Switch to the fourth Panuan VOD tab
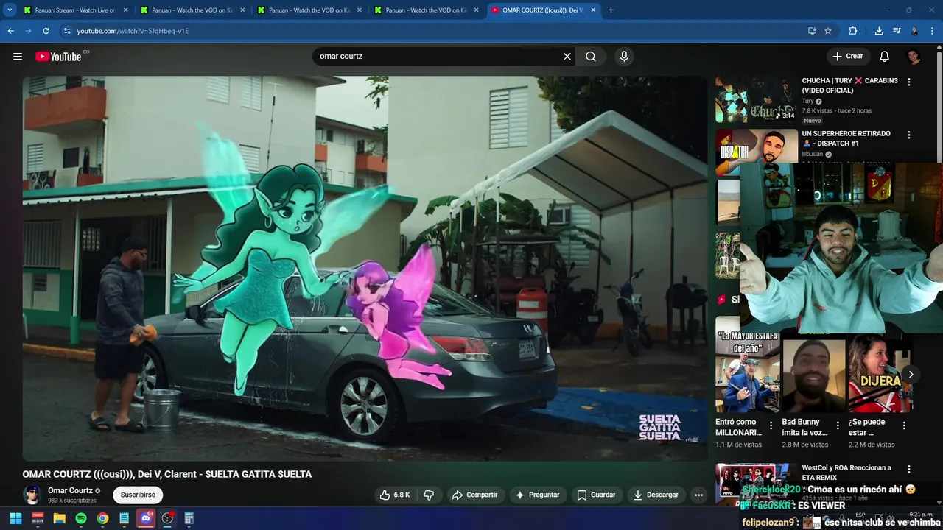 pos(426,10)
